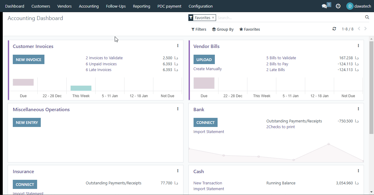Open dawatech user account menu
This screenshot has height=195, width=374.
358,6
